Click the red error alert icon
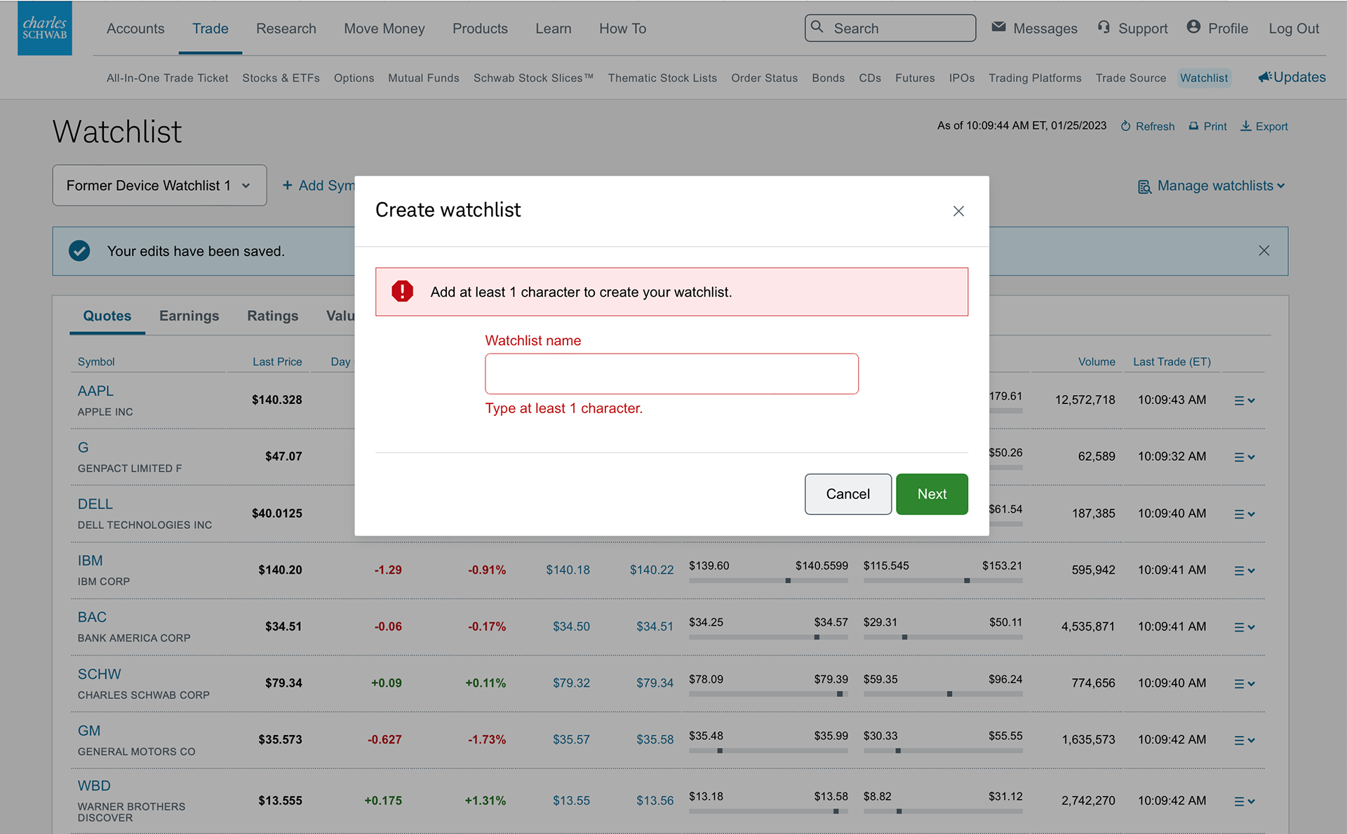 pyautogui.click(x=402, y=291)
